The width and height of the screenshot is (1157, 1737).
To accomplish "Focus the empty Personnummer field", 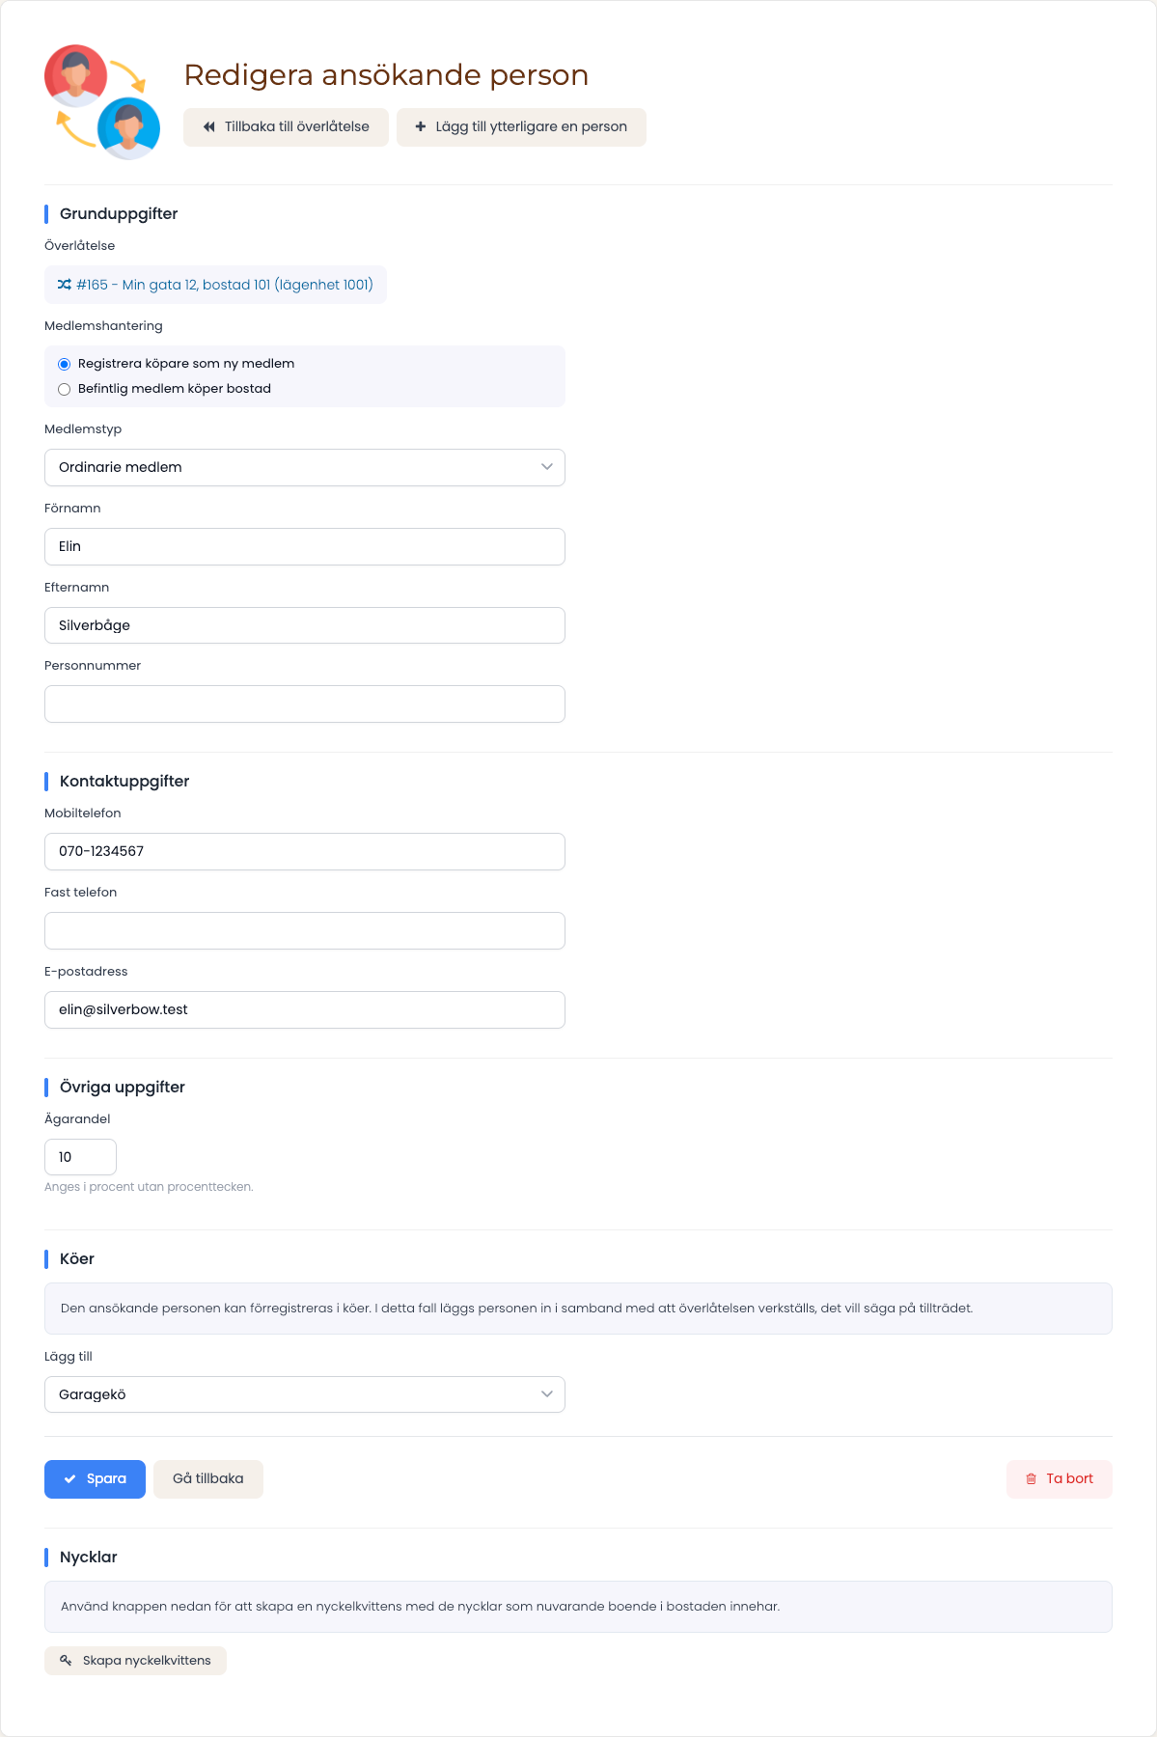I will click(x=305, y=703).
